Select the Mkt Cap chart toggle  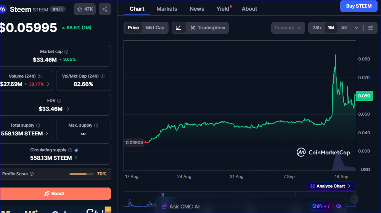click(x=155, y=28)
